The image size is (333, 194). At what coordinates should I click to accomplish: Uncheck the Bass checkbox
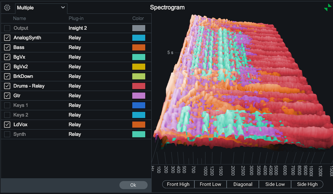[7, 47]
